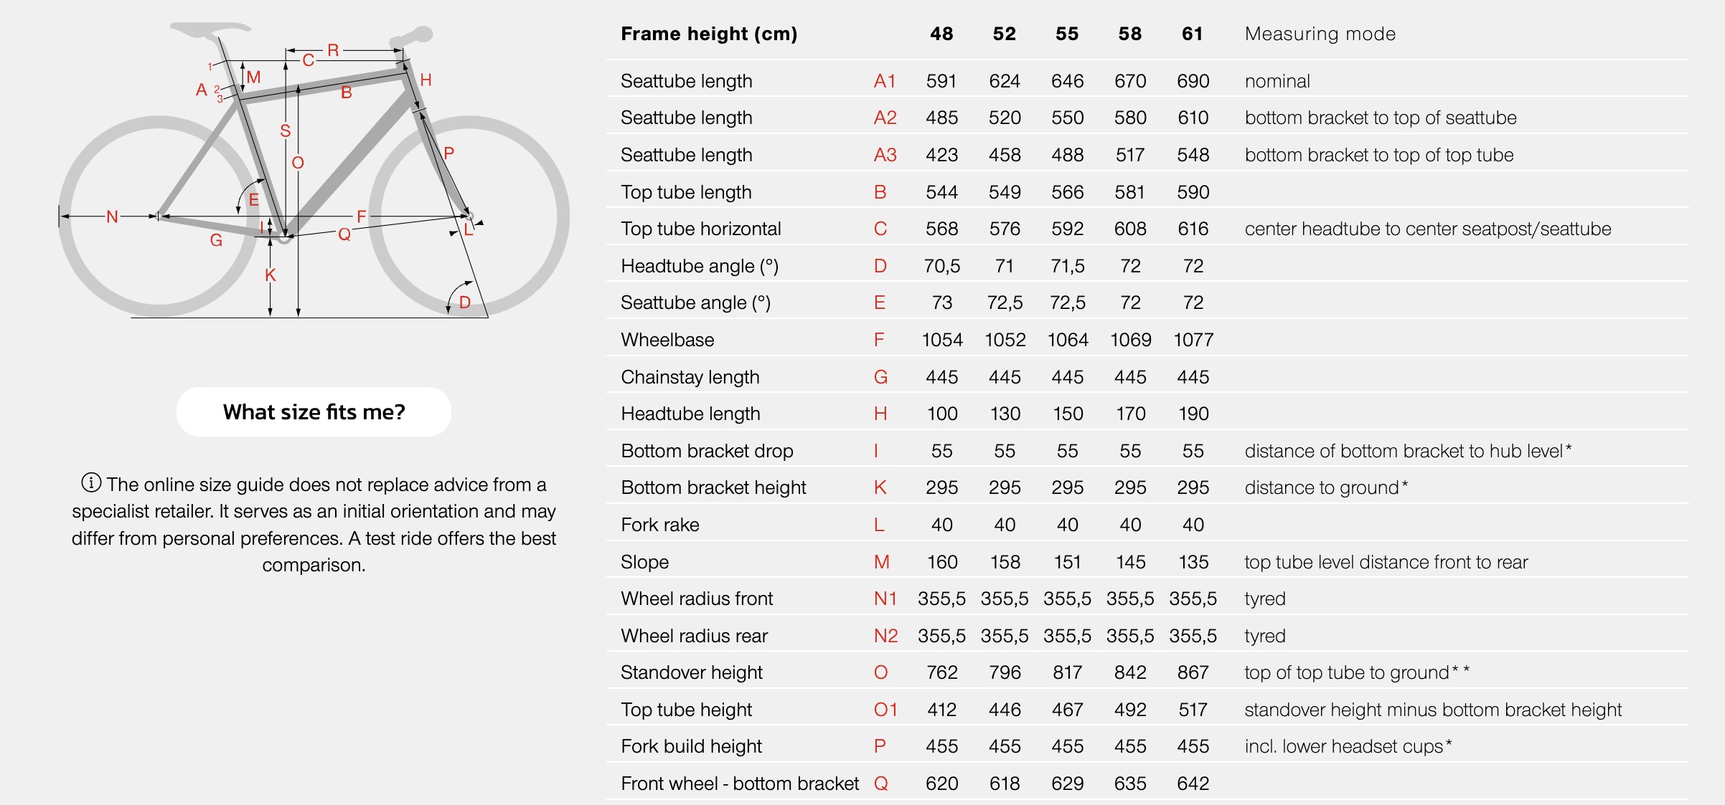The image size is (1725, 805).
Task: Click the red letter D angle label on the diagram
Action: pyautogui.click(x=465, y=303)
